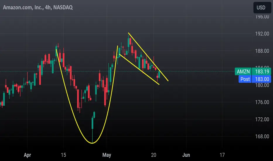Click the 183.00 post-market price value

click(262, 79)
